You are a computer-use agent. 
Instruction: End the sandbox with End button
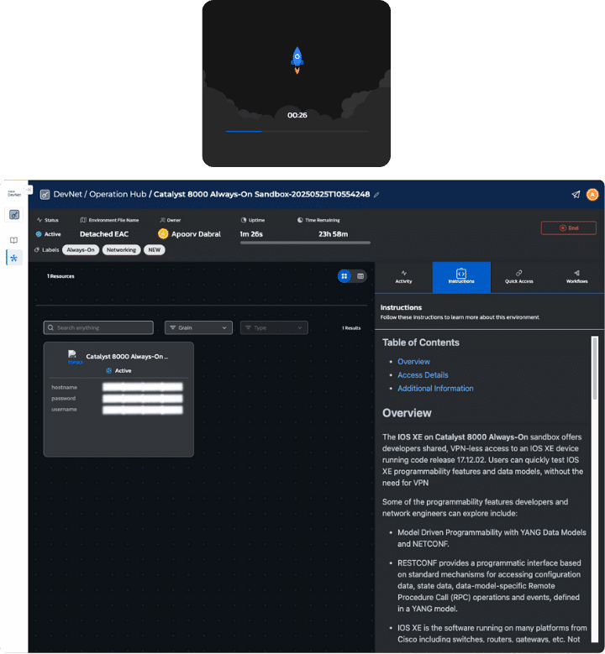coord(568,228)
